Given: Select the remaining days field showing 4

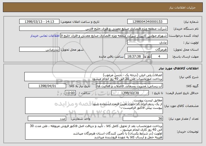Looking at the screenshot, I should pyautogui.click(x=159, y=57).
